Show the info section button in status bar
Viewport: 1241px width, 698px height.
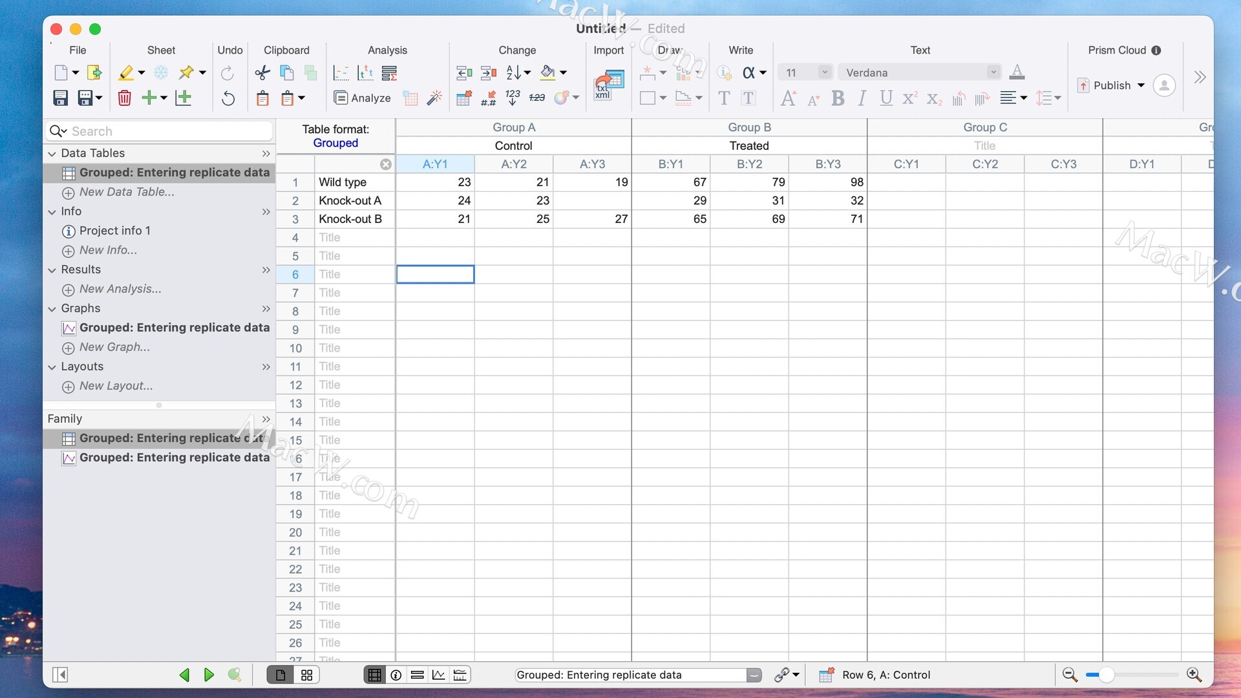(396, 675)
